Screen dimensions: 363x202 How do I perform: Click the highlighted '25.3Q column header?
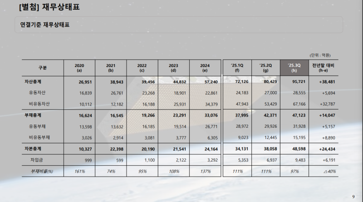tap(295, 67)
